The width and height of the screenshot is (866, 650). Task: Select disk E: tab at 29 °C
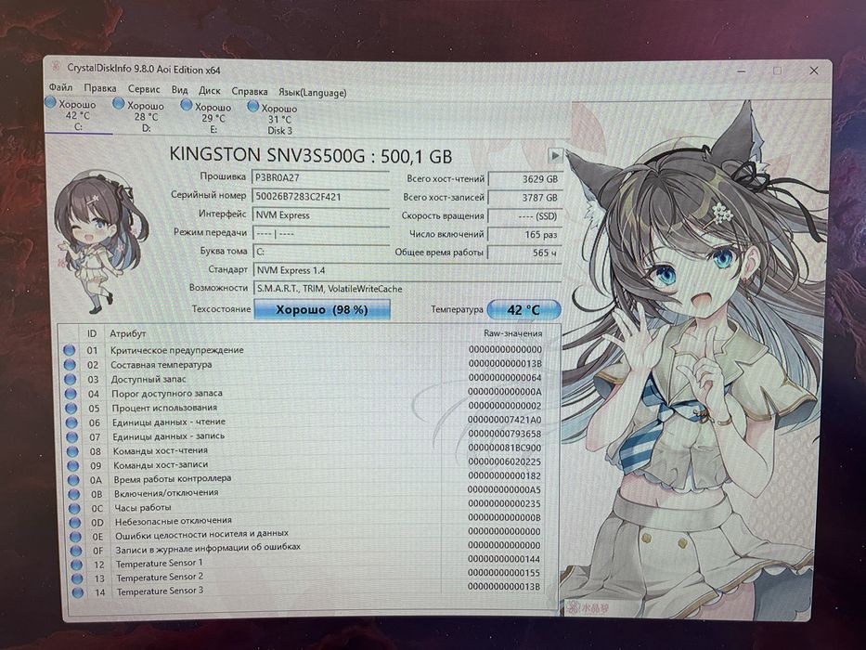click(213, 118)
